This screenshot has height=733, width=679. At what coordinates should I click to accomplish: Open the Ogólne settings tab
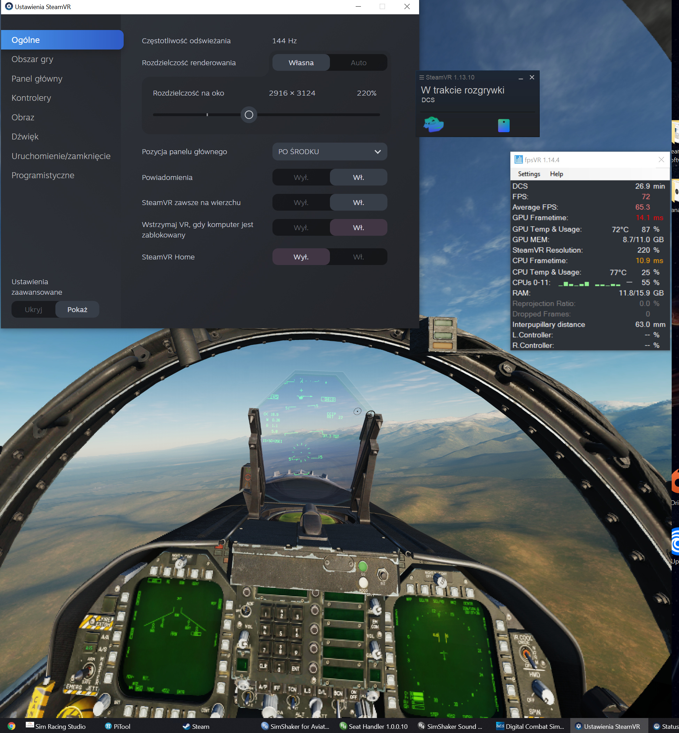[x=62, y=40]
